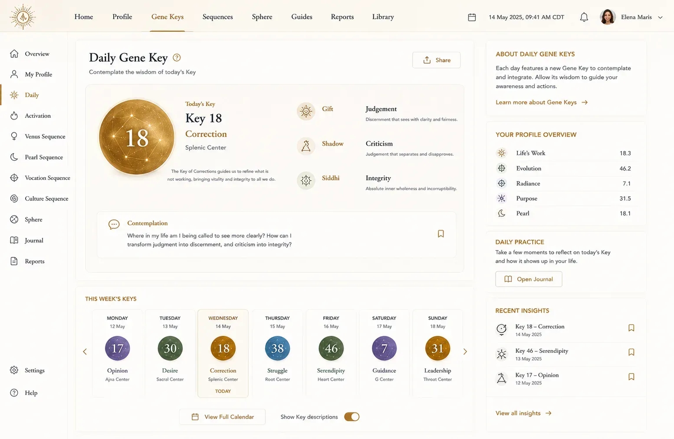Open Sunday's Key 31 Leadership card

coord(437,353)
